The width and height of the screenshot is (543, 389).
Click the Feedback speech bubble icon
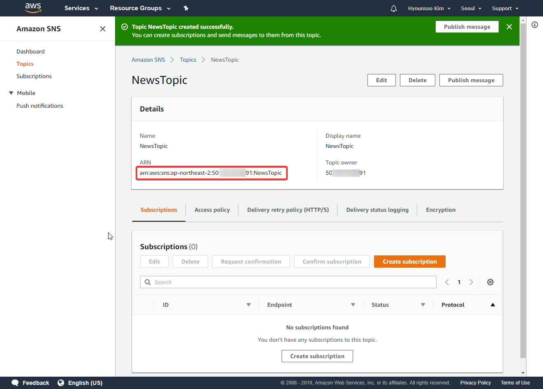pyautogui.click(x=15, y=383)
